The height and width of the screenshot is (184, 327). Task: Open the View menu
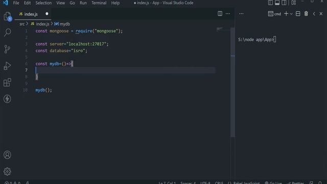(x=60, y=3)
